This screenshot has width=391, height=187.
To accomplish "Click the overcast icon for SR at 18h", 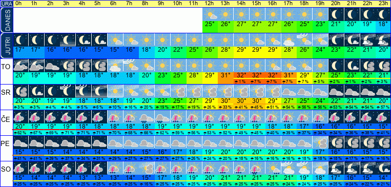I will pos(304,91).
